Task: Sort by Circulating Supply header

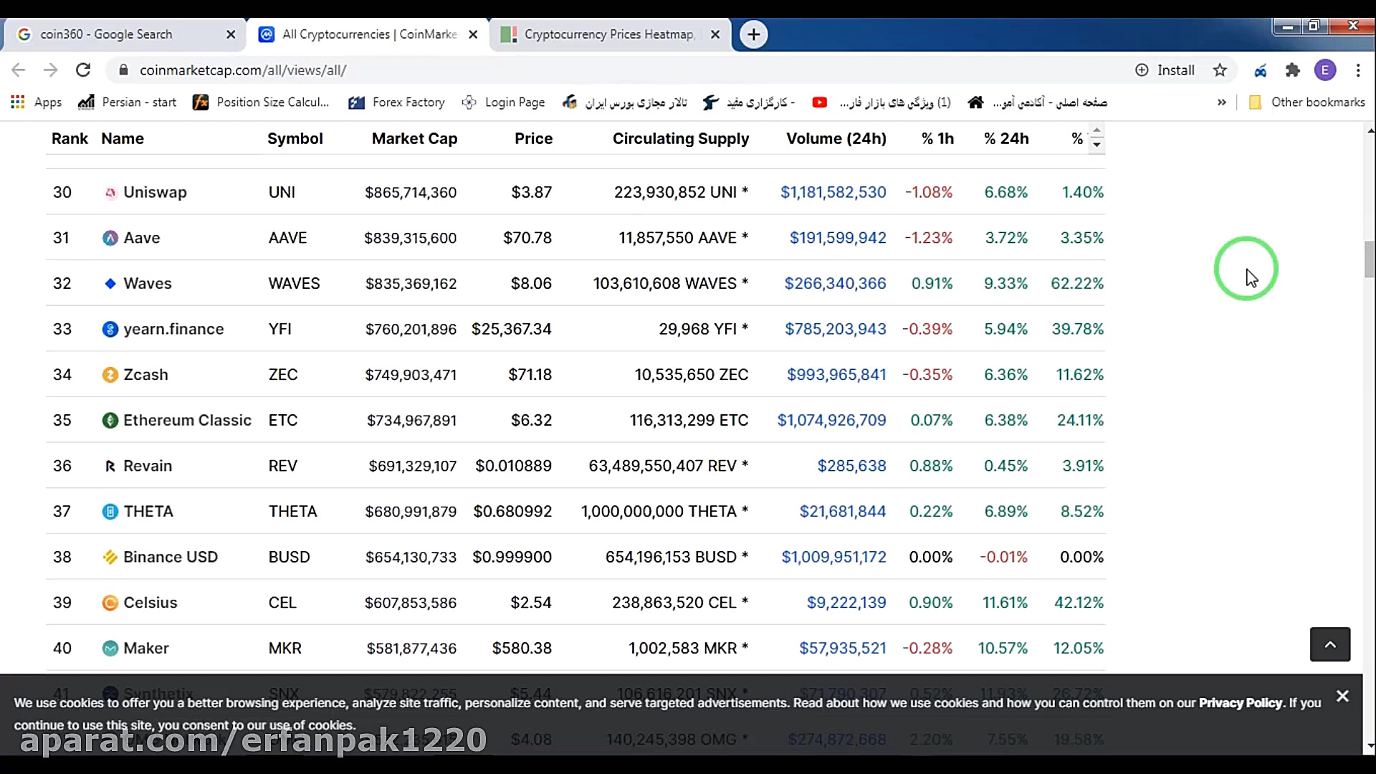Action: coord(681,139)
